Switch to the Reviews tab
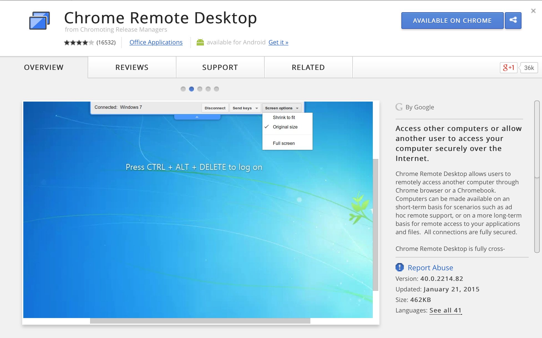This screenshot has height=338, width=542. click(132, 67)
